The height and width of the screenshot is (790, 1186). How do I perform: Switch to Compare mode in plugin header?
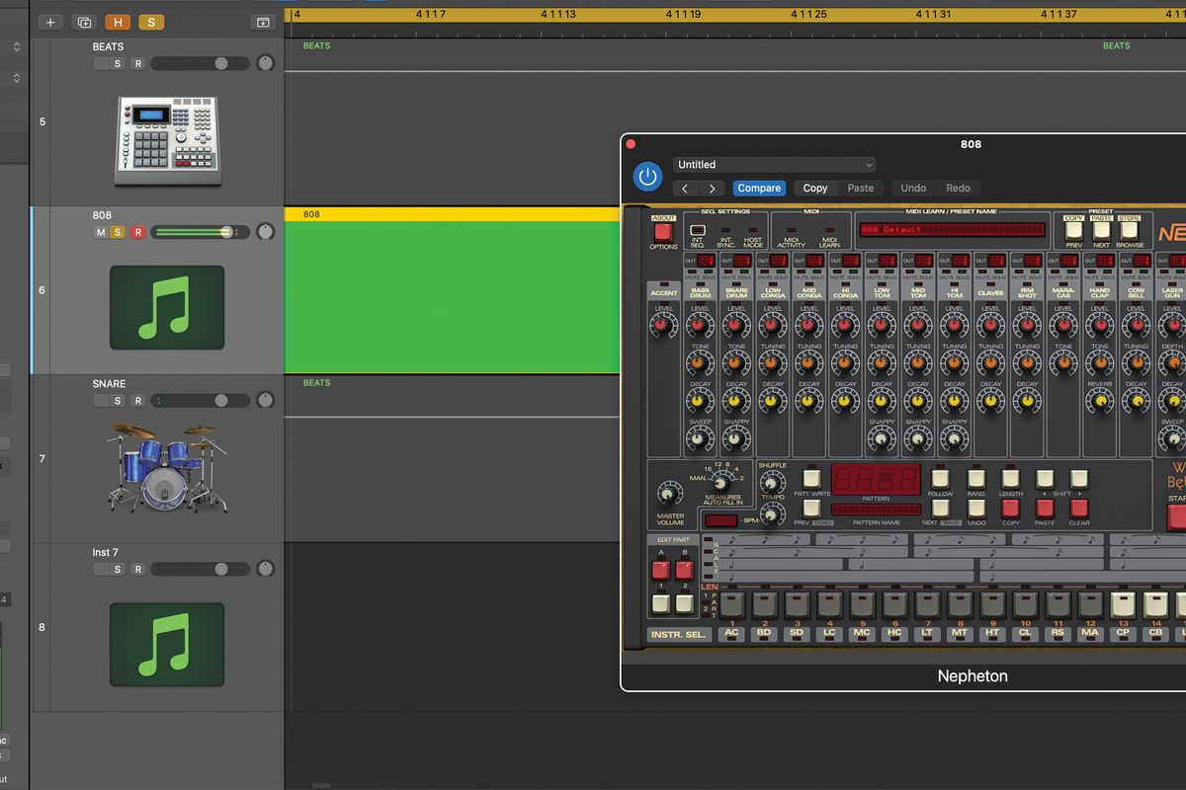(x=759, y=188)
